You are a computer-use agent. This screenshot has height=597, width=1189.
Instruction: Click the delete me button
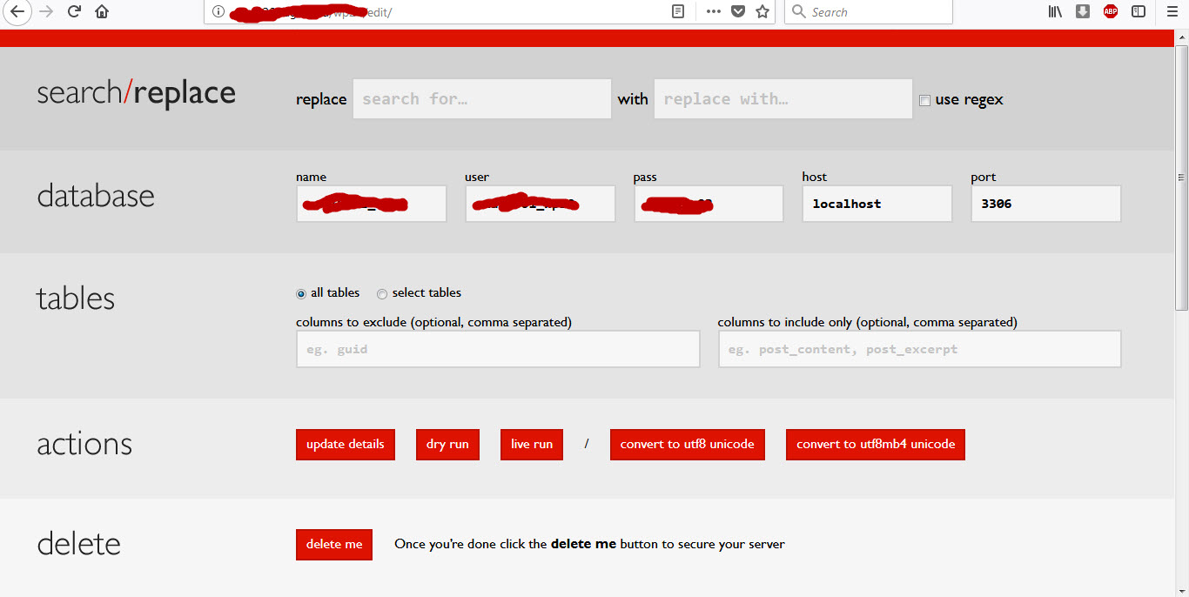pyautogui.click(x=334, y=545)
